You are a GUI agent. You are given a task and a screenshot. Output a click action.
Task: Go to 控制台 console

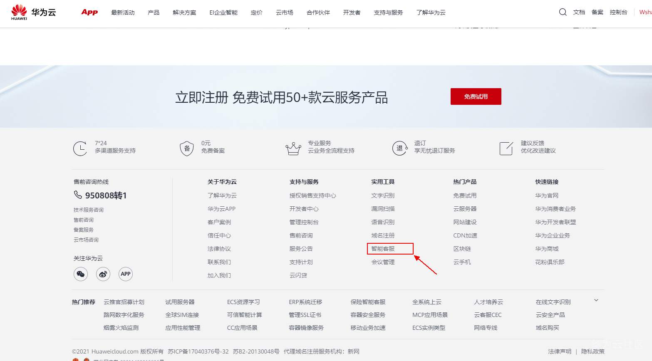(x=619, y=12)
